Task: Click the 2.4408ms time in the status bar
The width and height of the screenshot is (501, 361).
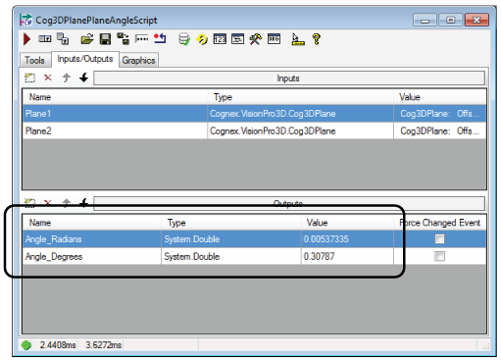Action: point(58,345)
